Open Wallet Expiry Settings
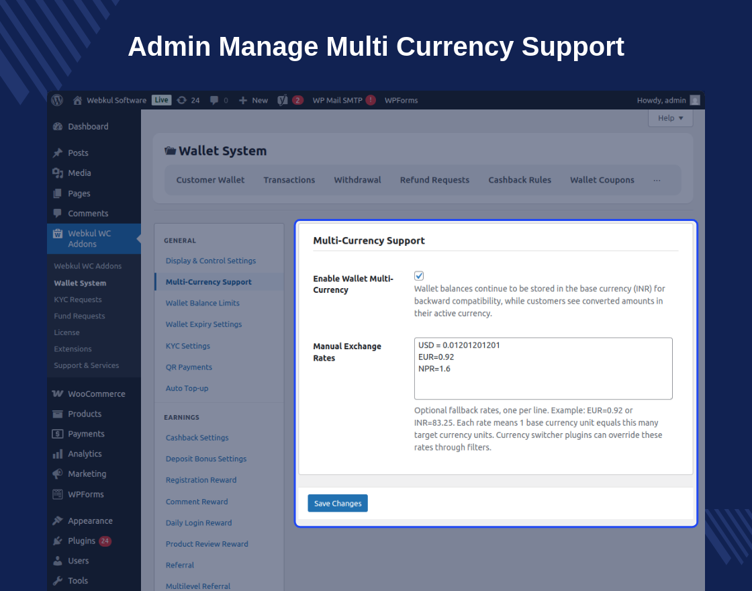Screen dimensions: 752x591 [x=204, y=324]
